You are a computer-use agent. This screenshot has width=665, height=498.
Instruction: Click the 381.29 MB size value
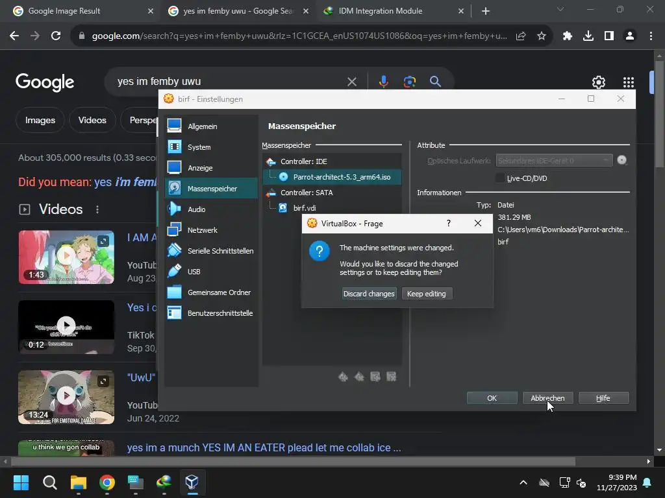[x=514, y=217]
